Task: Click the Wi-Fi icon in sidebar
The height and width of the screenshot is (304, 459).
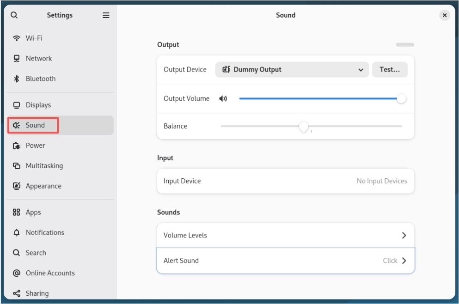Action: 17,38
